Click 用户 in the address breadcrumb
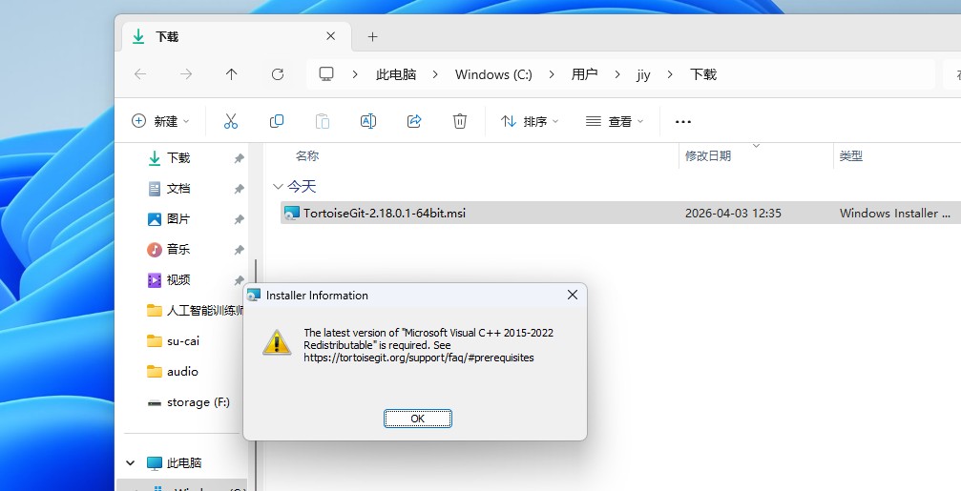This screenshot has width=961, height=491. click(584, 74)
